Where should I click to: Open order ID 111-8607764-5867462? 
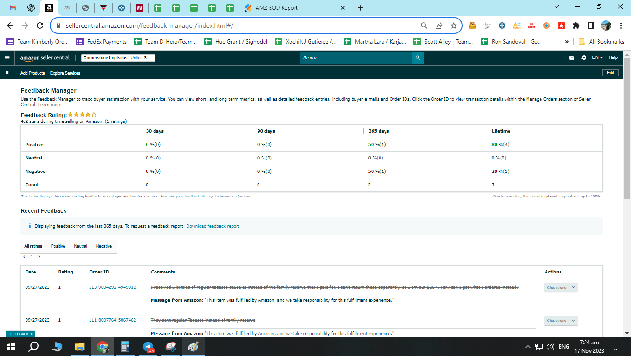[x=113, y=320]
